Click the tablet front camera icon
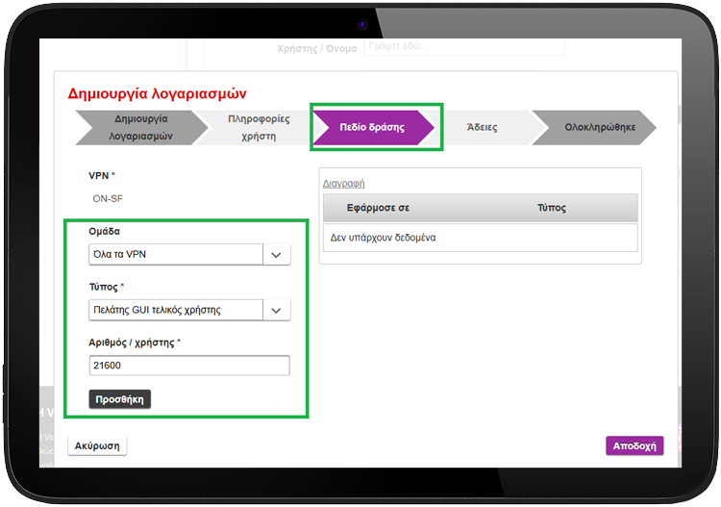Viewport: 721px width, 507px height. tap(362, 24)
